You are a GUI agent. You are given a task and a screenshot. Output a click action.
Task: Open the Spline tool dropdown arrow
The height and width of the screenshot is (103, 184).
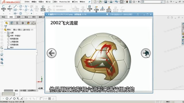28,6
